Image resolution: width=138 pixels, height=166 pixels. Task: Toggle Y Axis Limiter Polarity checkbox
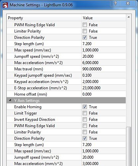click(x=85, y=132)
